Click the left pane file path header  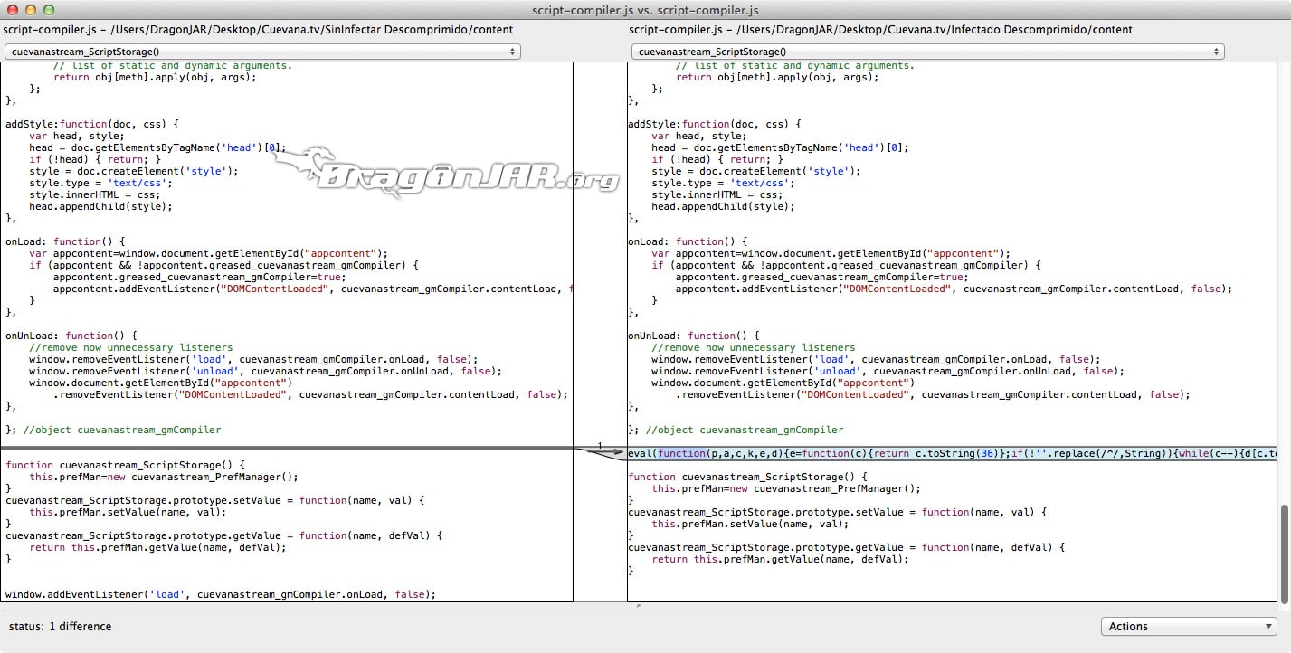pyautogui.click(x=259, y=30)
